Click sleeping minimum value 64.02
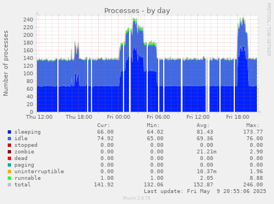 tap(155, 132)
